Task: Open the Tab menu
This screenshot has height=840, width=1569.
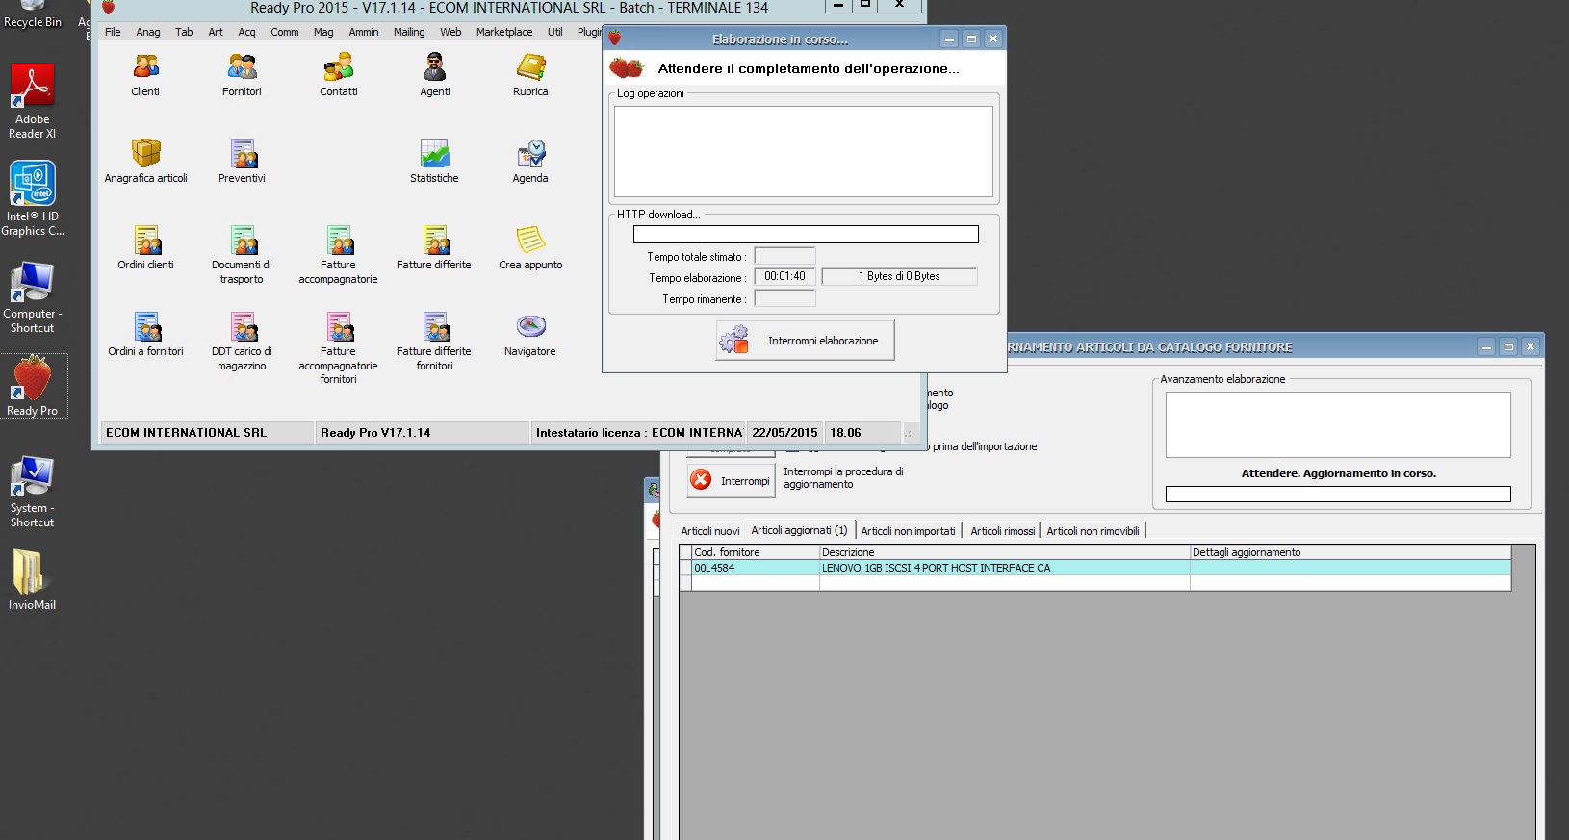Action: [184, 32]
